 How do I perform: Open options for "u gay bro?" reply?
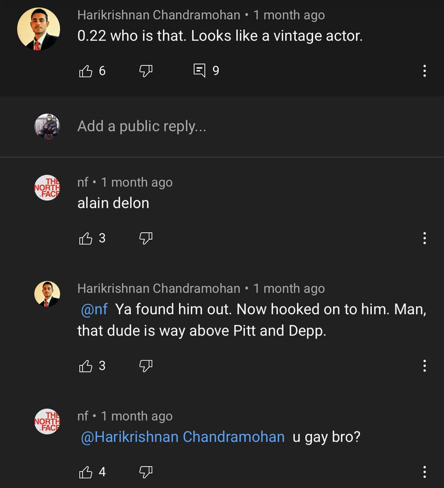tap(424, 472)
